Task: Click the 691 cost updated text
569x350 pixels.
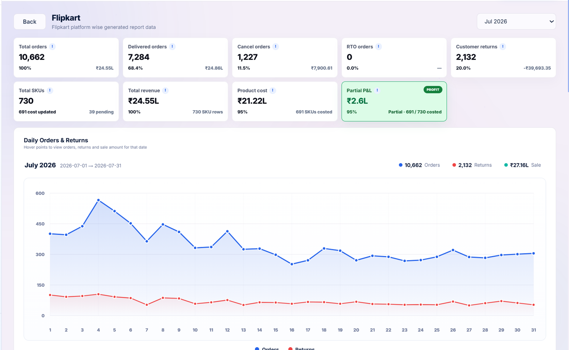Action: click(37, 112)
